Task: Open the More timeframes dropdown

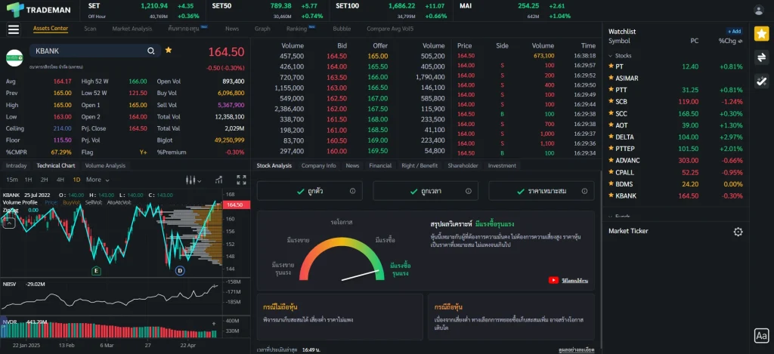Action: 98,180
